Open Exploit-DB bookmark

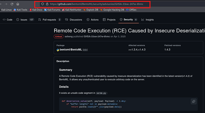coord(91,10)
